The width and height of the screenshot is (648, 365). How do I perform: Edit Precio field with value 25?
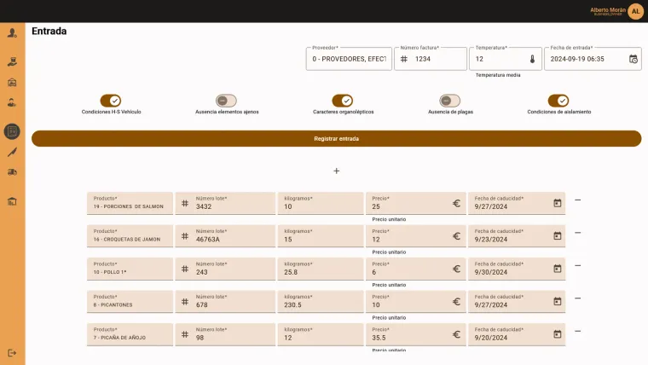(416, 203)
